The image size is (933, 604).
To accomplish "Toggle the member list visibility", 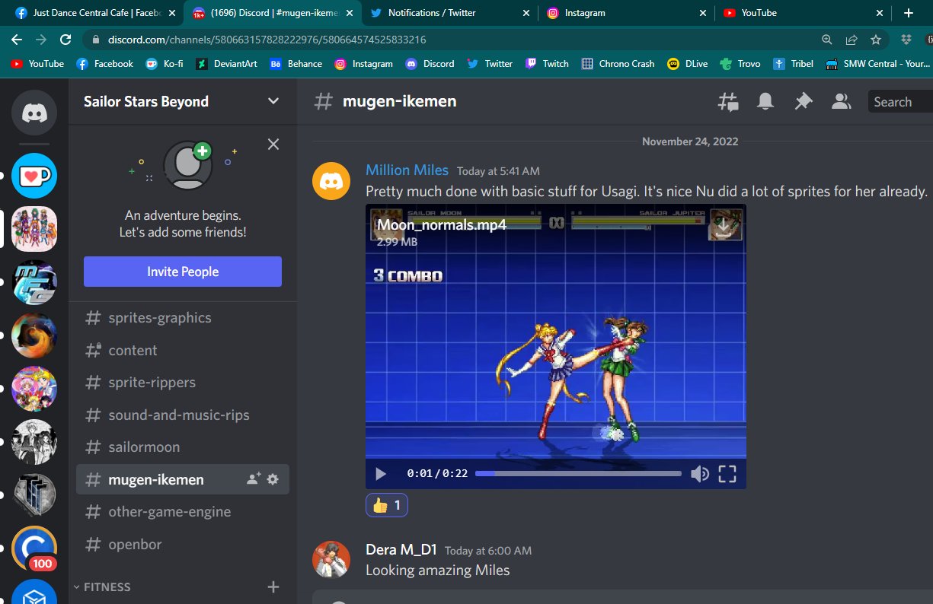I will tap(841, 100).
